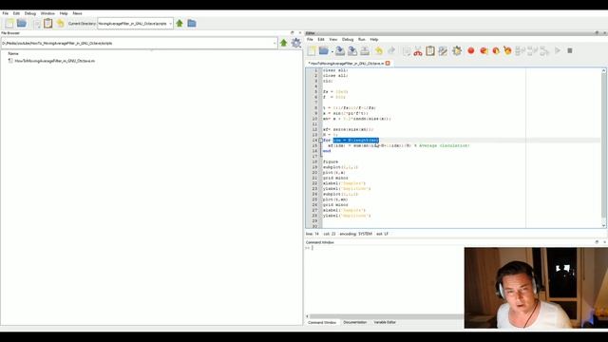Open Find and Replace in the Editor
The width and height of the screenshot is (608, 342).
pos(443,50)
